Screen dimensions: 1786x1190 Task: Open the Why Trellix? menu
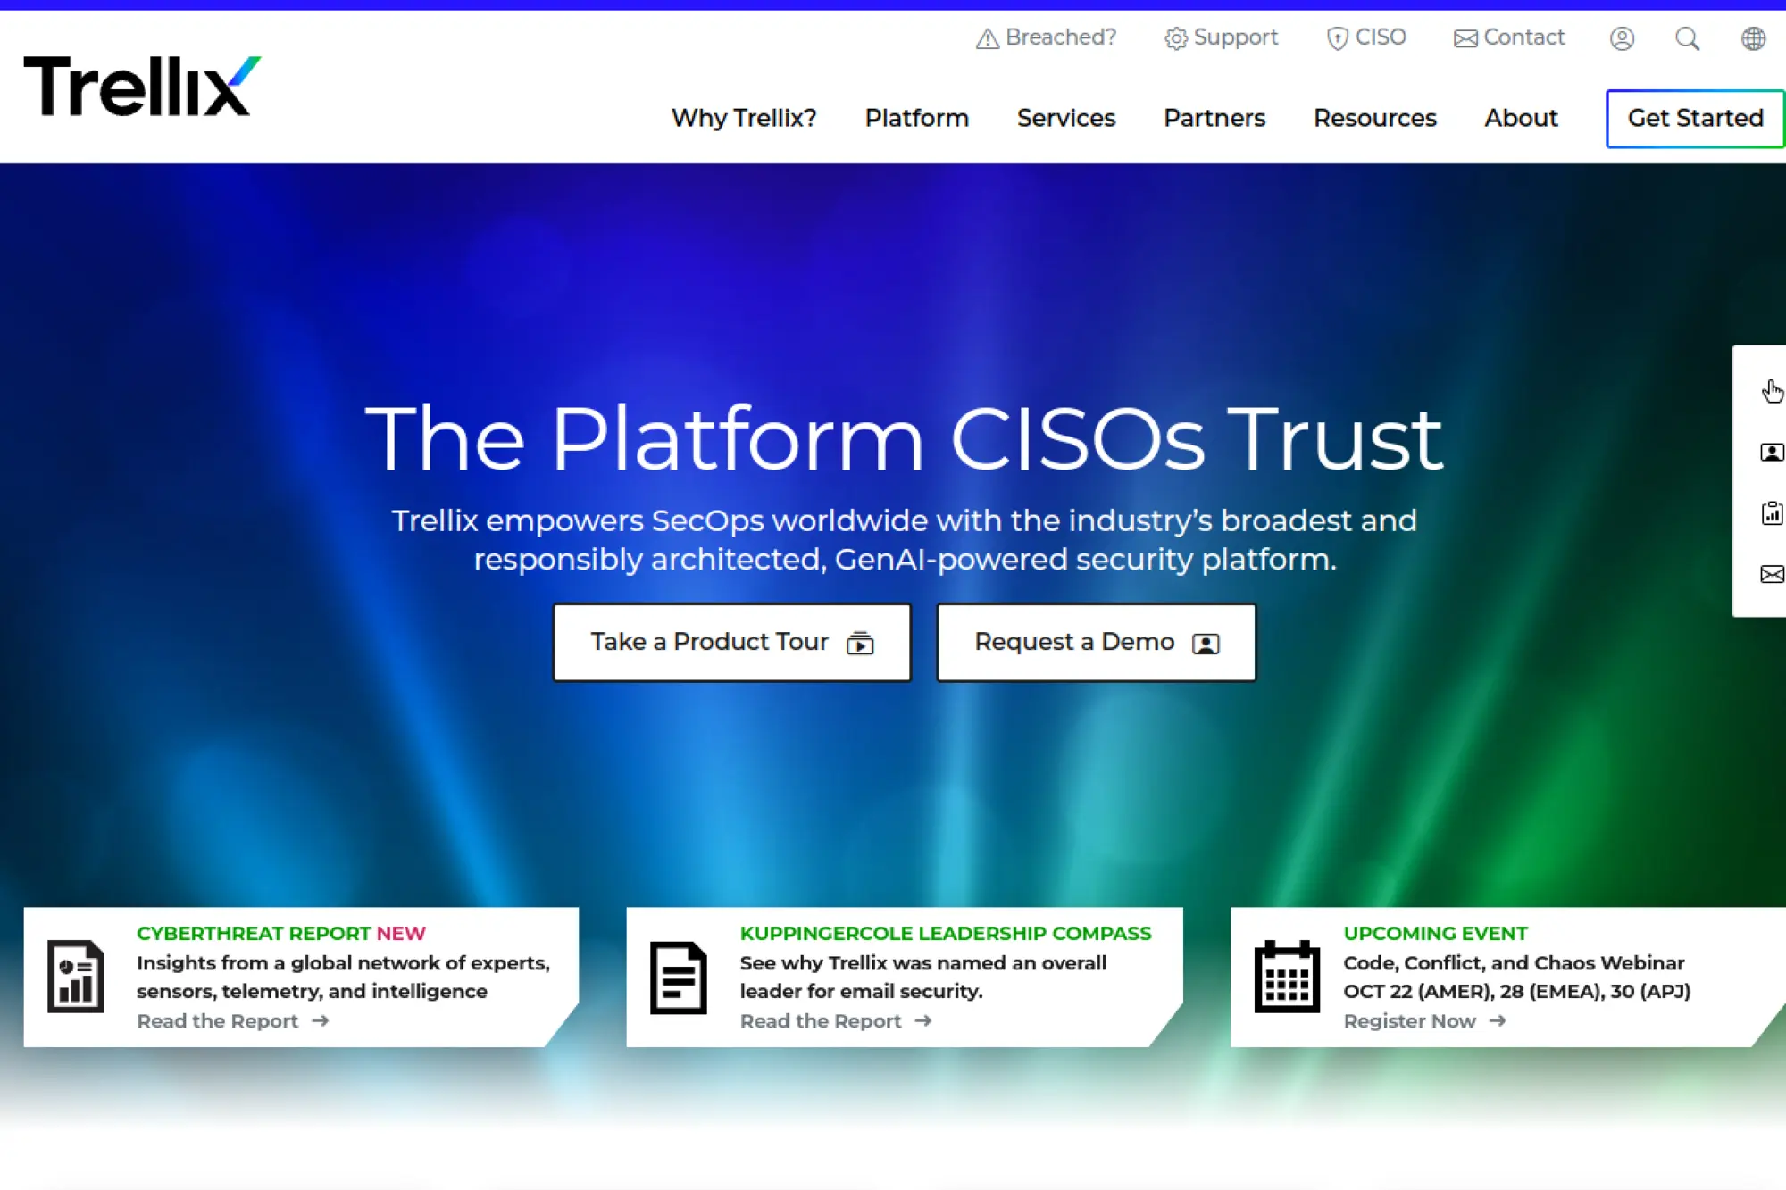click(x=743, y=118)
